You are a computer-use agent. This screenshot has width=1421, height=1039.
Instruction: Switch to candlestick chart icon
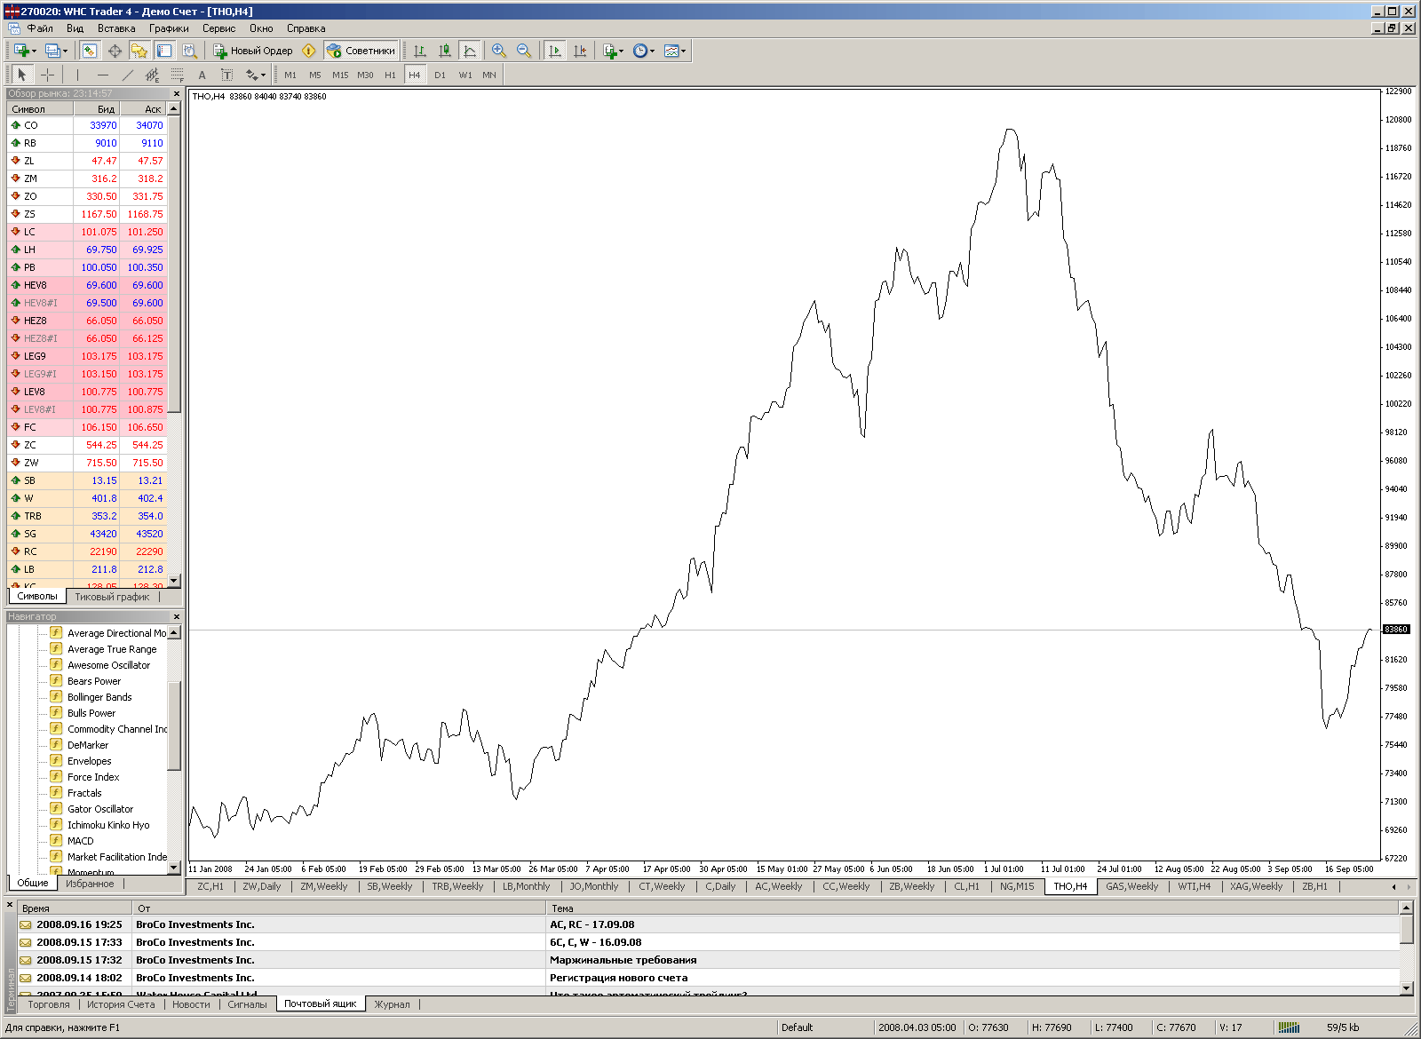point(445,51)
